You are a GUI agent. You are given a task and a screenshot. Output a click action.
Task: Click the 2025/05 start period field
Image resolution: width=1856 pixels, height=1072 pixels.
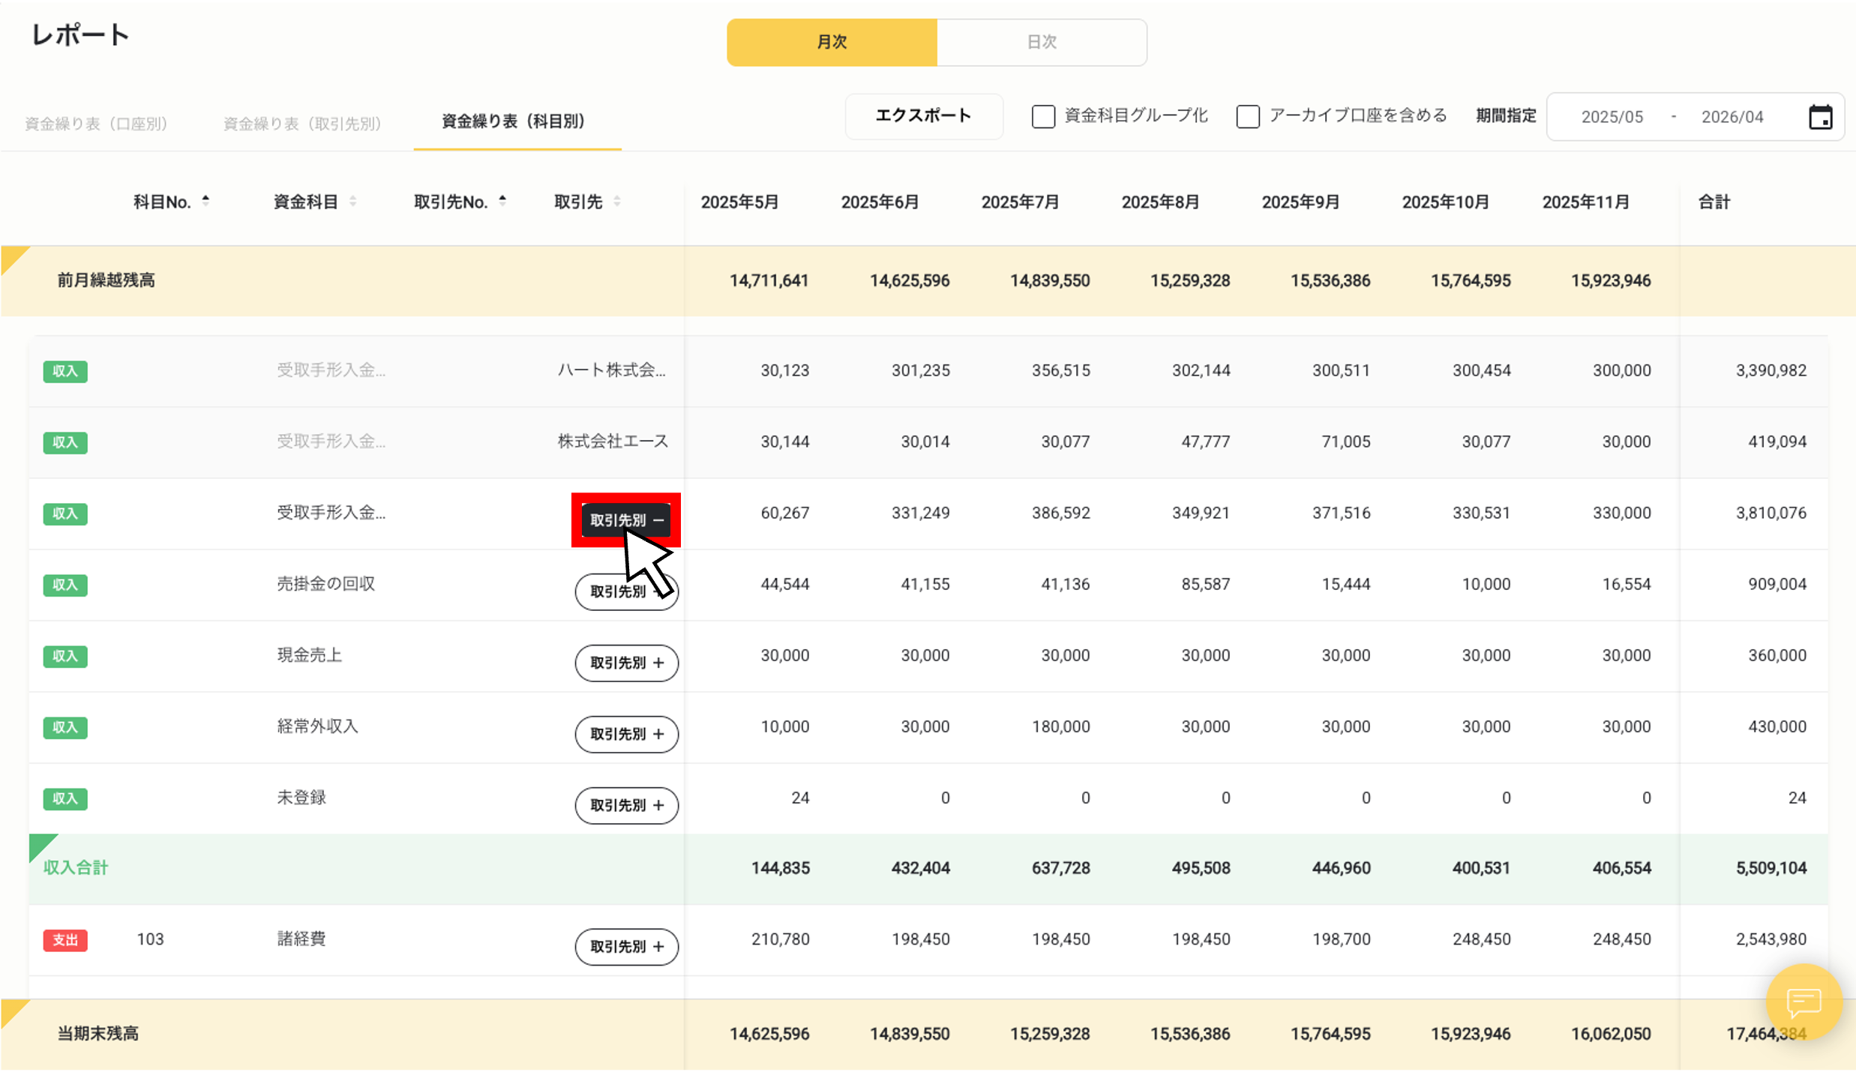tap(1612, 117)
